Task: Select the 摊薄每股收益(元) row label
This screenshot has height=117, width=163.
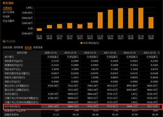Action: point(14,65)
